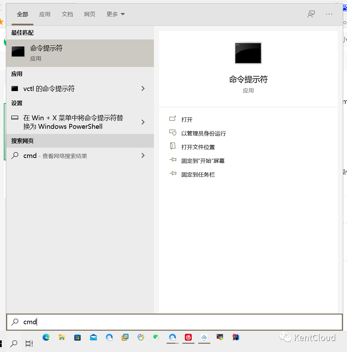Click the taskbar search magnifier icon
The image size is (347, 352).
click(x=14, y=343)
